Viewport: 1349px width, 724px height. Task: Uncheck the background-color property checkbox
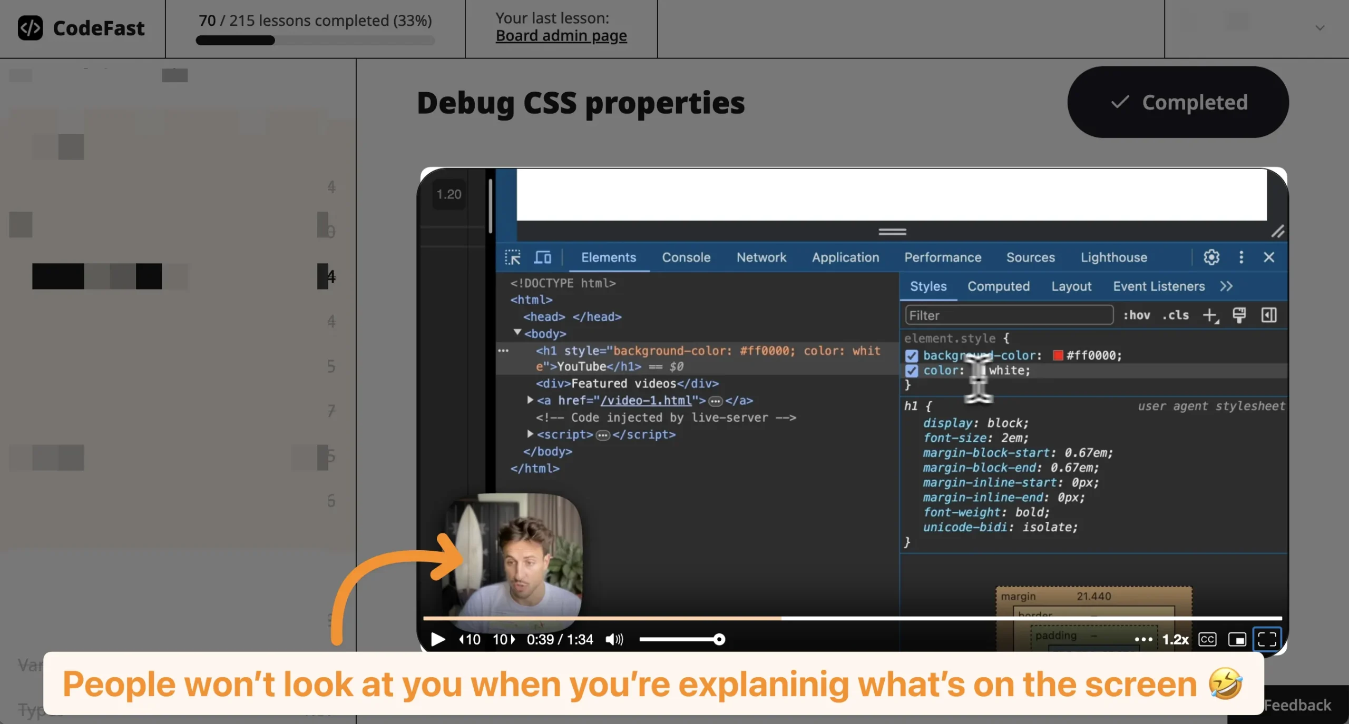911,355
